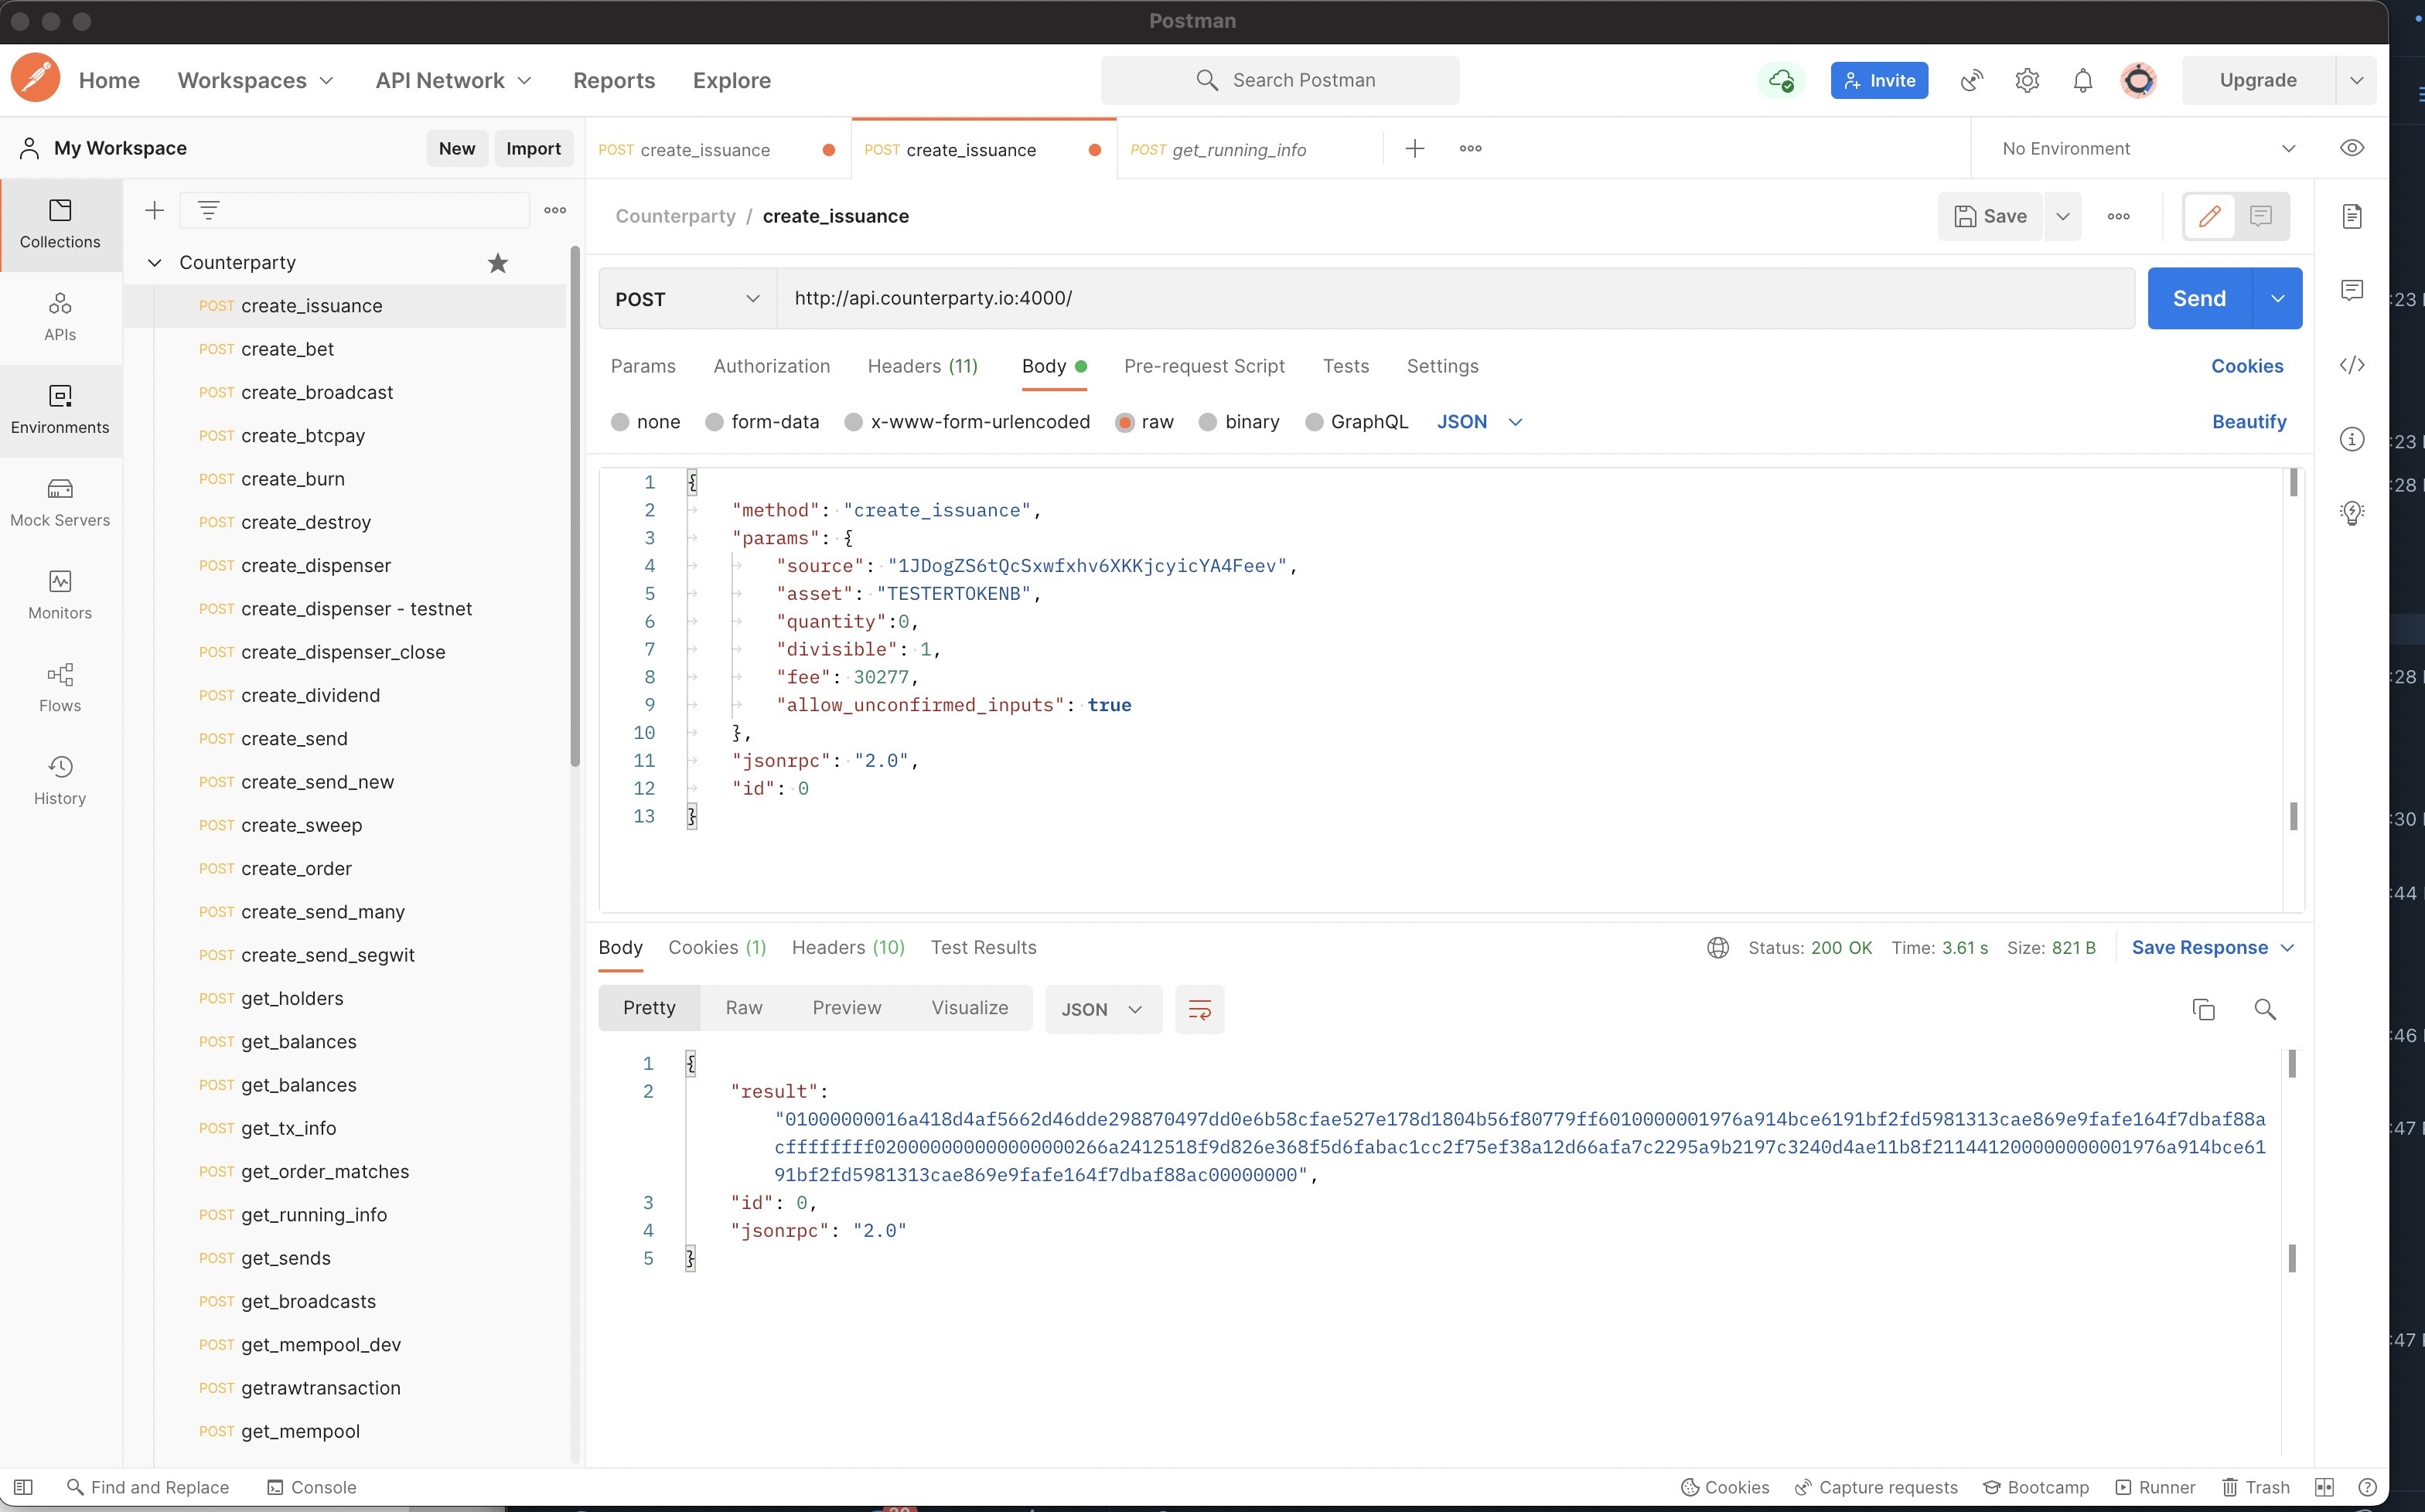Open the POST method dropdown

(687, 299)
